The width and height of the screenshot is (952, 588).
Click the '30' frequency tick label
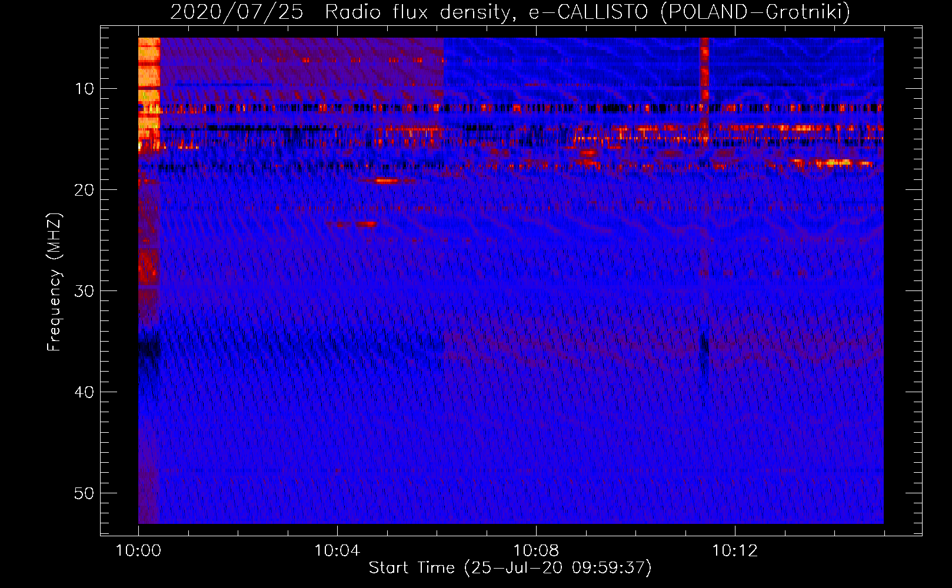pyautogui.click(x=84, y=291)
